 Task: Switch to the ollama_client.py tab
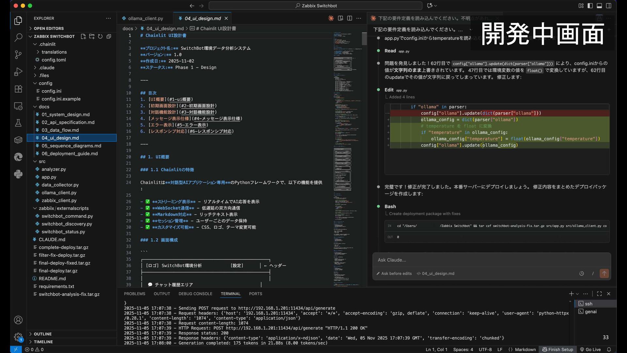point(145,18)
